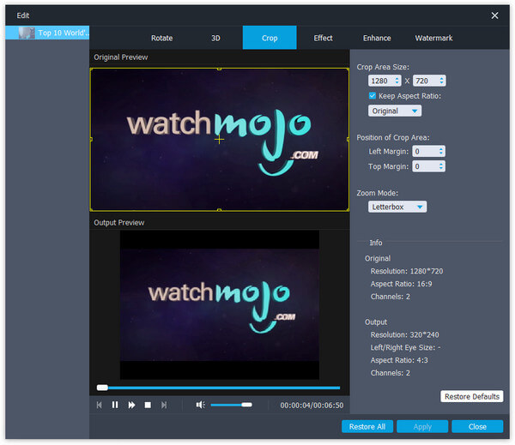515x445 pixels.
Task: Decrease crop height with down arrow
Action: (441, 82)
